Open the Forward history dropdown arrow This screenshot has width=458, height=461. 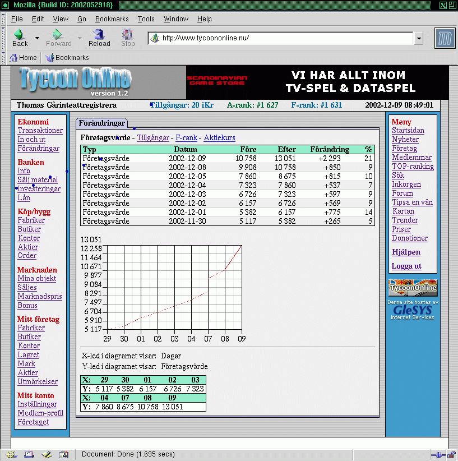(x=80, y=38)
